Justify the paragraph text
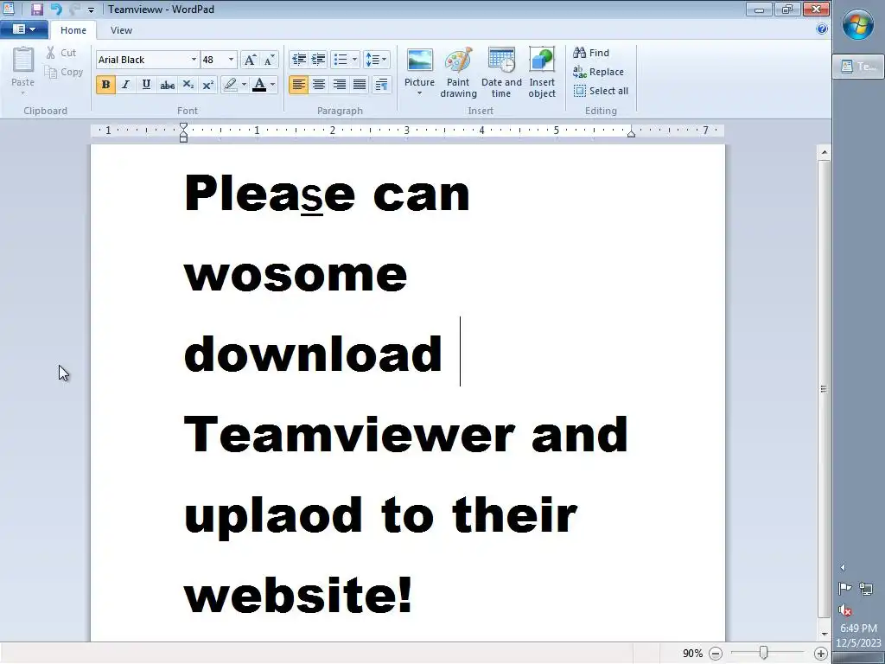The width and height of the screenshot is (885, 664). point(360,85)
